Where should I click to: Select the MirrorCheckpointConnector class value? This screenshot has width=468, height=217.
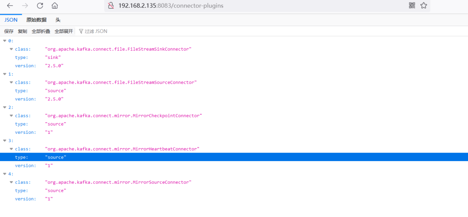tap(123, 116)
